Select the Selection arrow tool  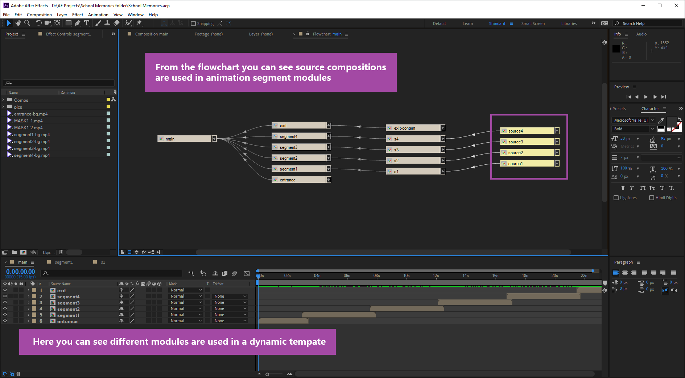[x=9, y=23]
